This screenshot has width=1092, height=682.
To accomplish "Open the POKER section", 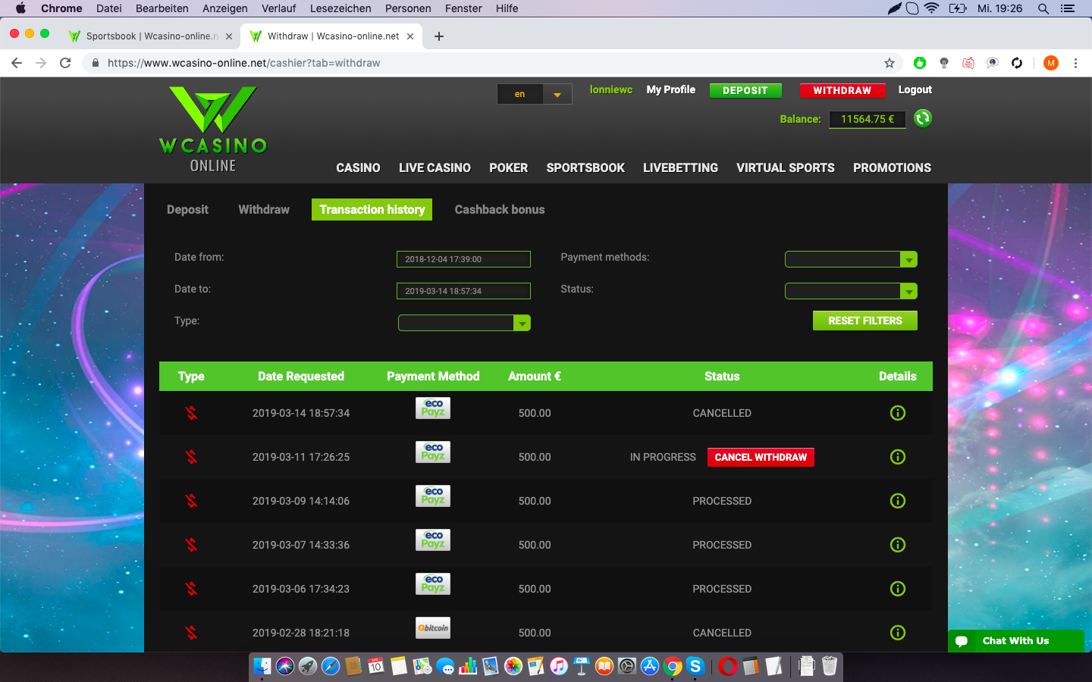I will (x=508, y=167).
